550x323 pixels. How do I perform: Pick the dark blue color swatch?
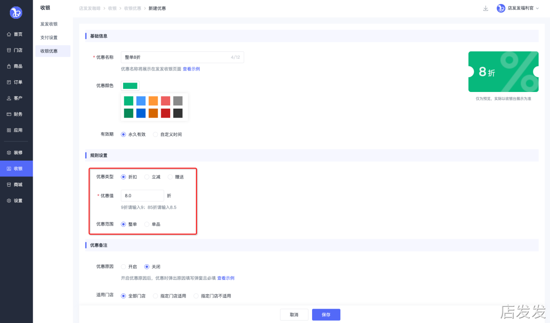[141, 113]
